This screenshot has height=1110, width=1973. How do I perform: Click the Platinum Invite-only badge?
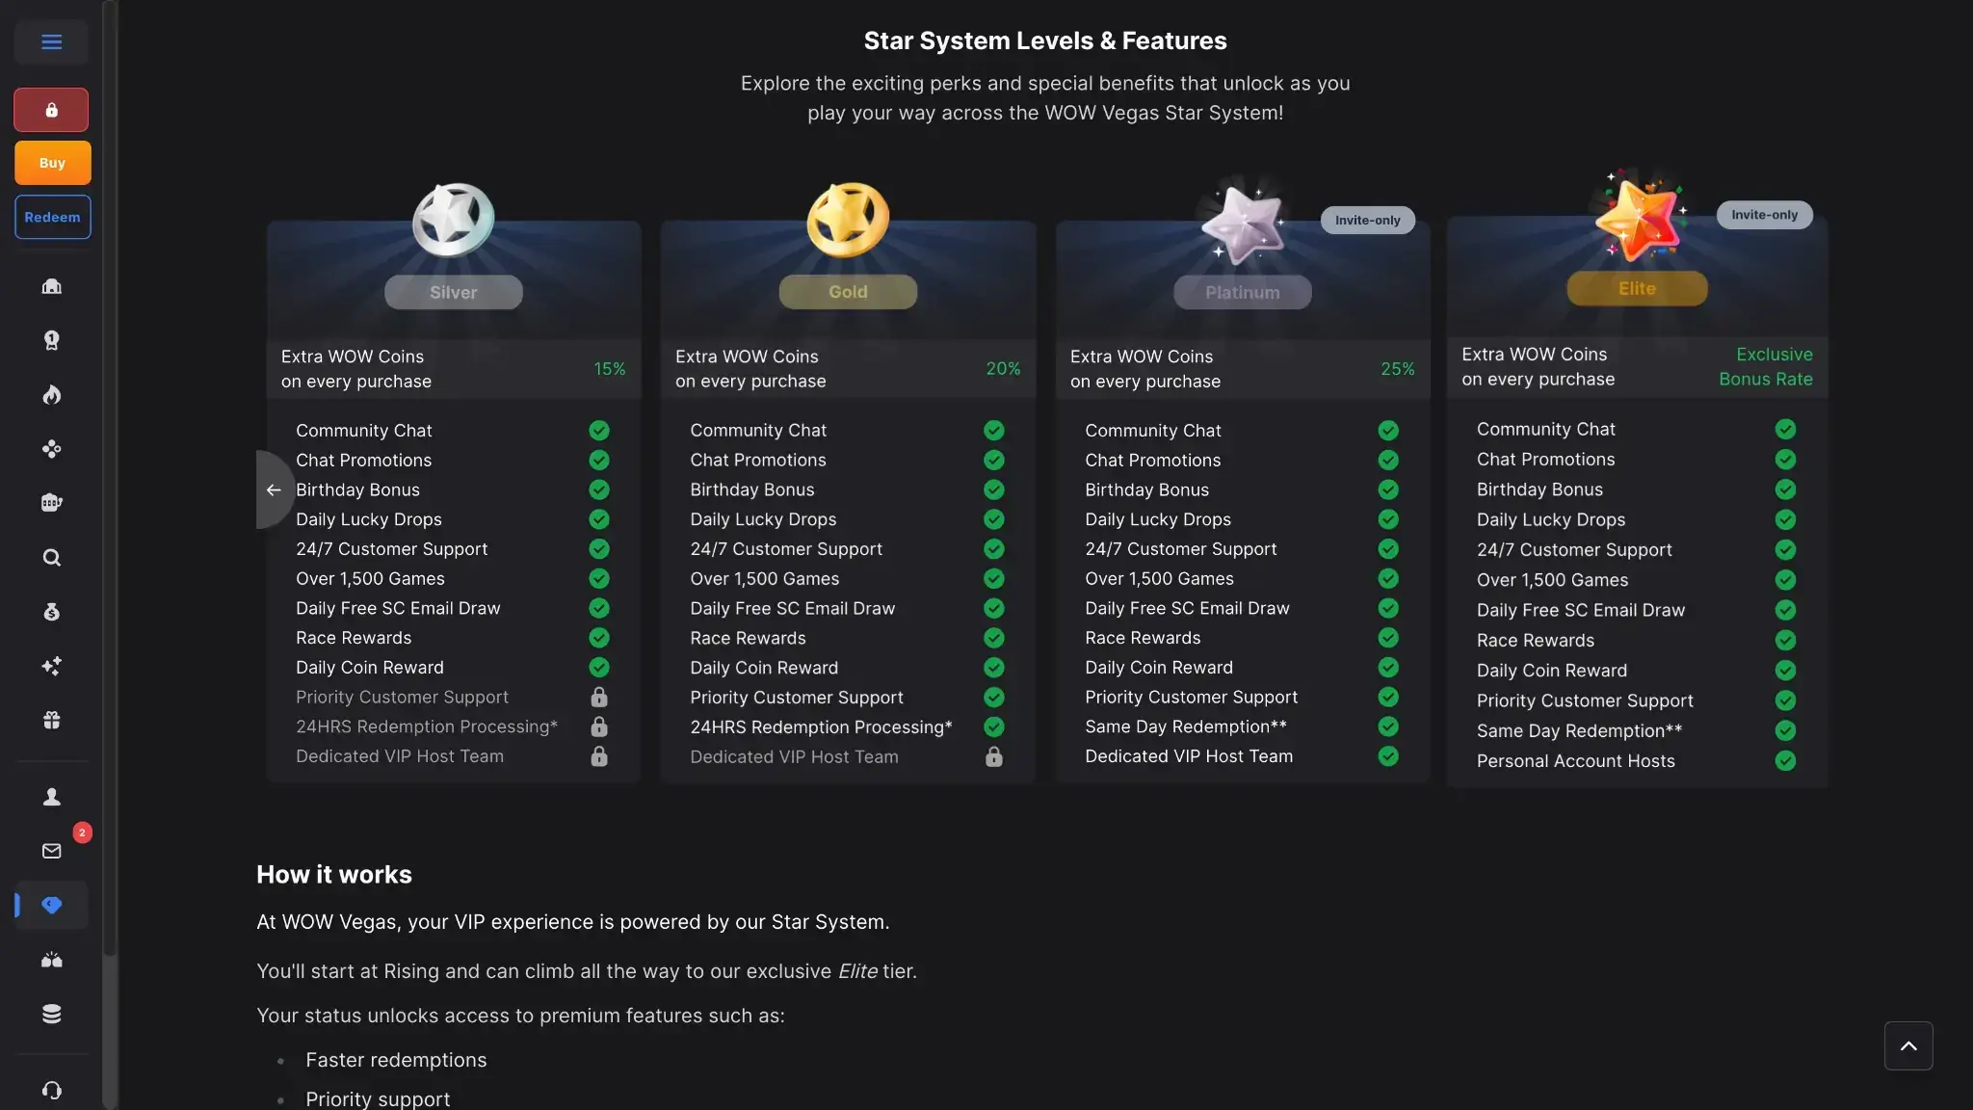coord(1367,220)
